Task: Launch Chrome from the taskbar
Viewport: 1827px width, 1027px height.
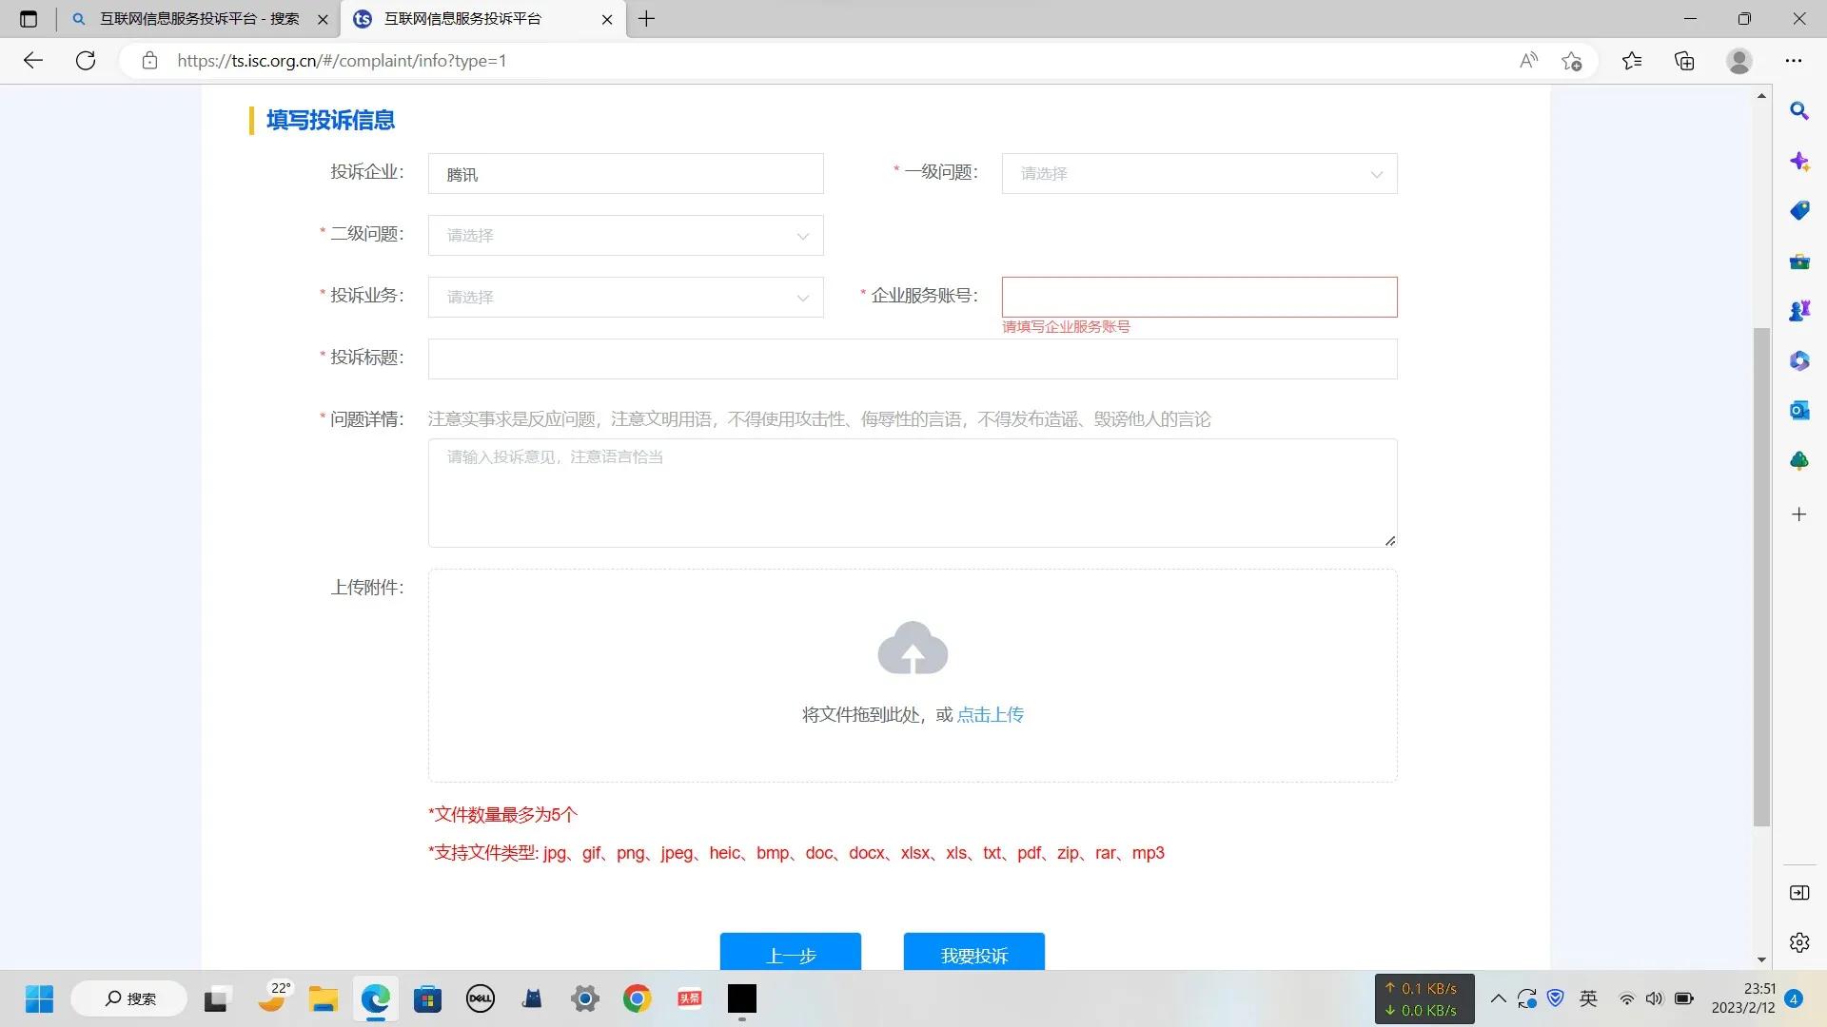Action: pyautogui.click(x=637, y=998)
